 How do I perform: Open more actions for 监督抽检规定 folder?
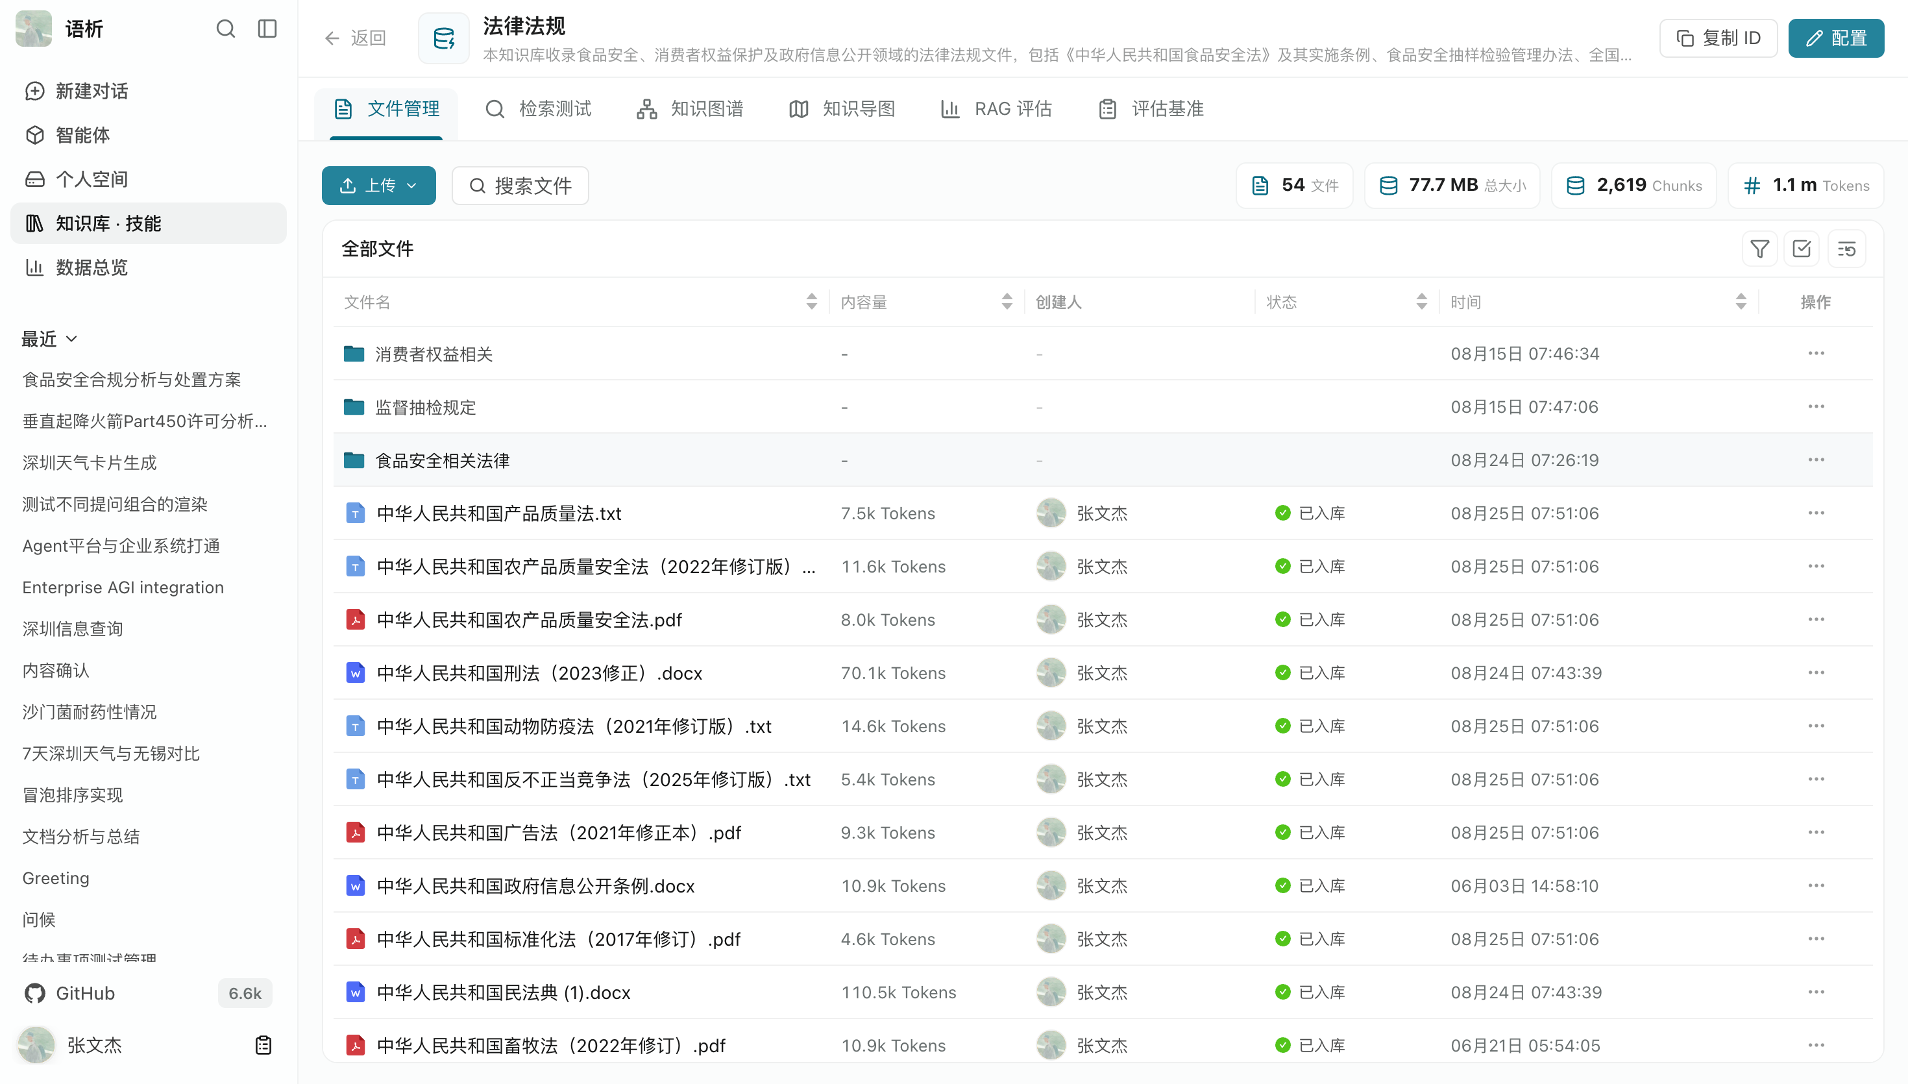pos(1816,406)
